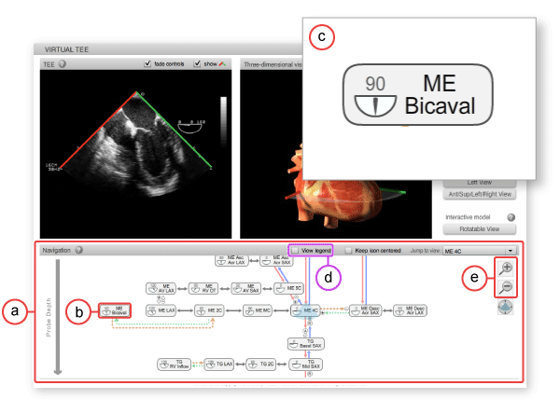
Task: Enable Keep icon centered checkbox
Action: pyautogui.click(x=348, y=251)
